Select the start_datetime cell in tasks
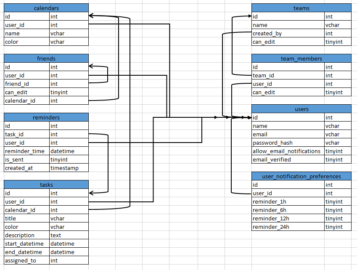This screenshot has width=357, height=270. coord(26,244)
